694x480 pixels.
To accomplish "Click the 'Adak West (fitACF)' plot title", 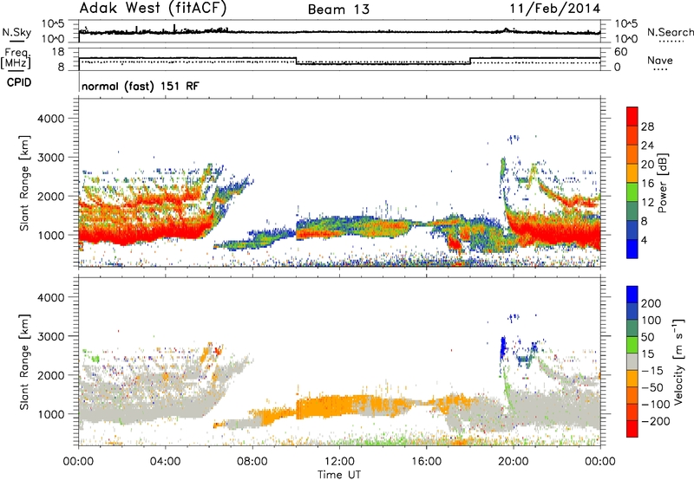I will [x=153, y=9].
